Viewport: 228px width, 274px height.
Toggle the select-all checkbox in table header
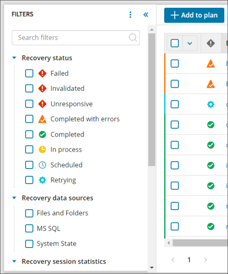click(175, 43)
